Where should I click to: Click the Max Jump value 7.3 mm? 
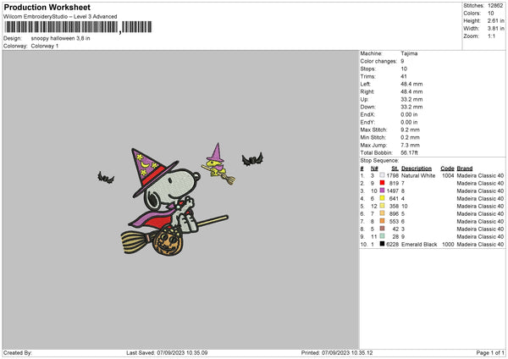coord(410,145)
